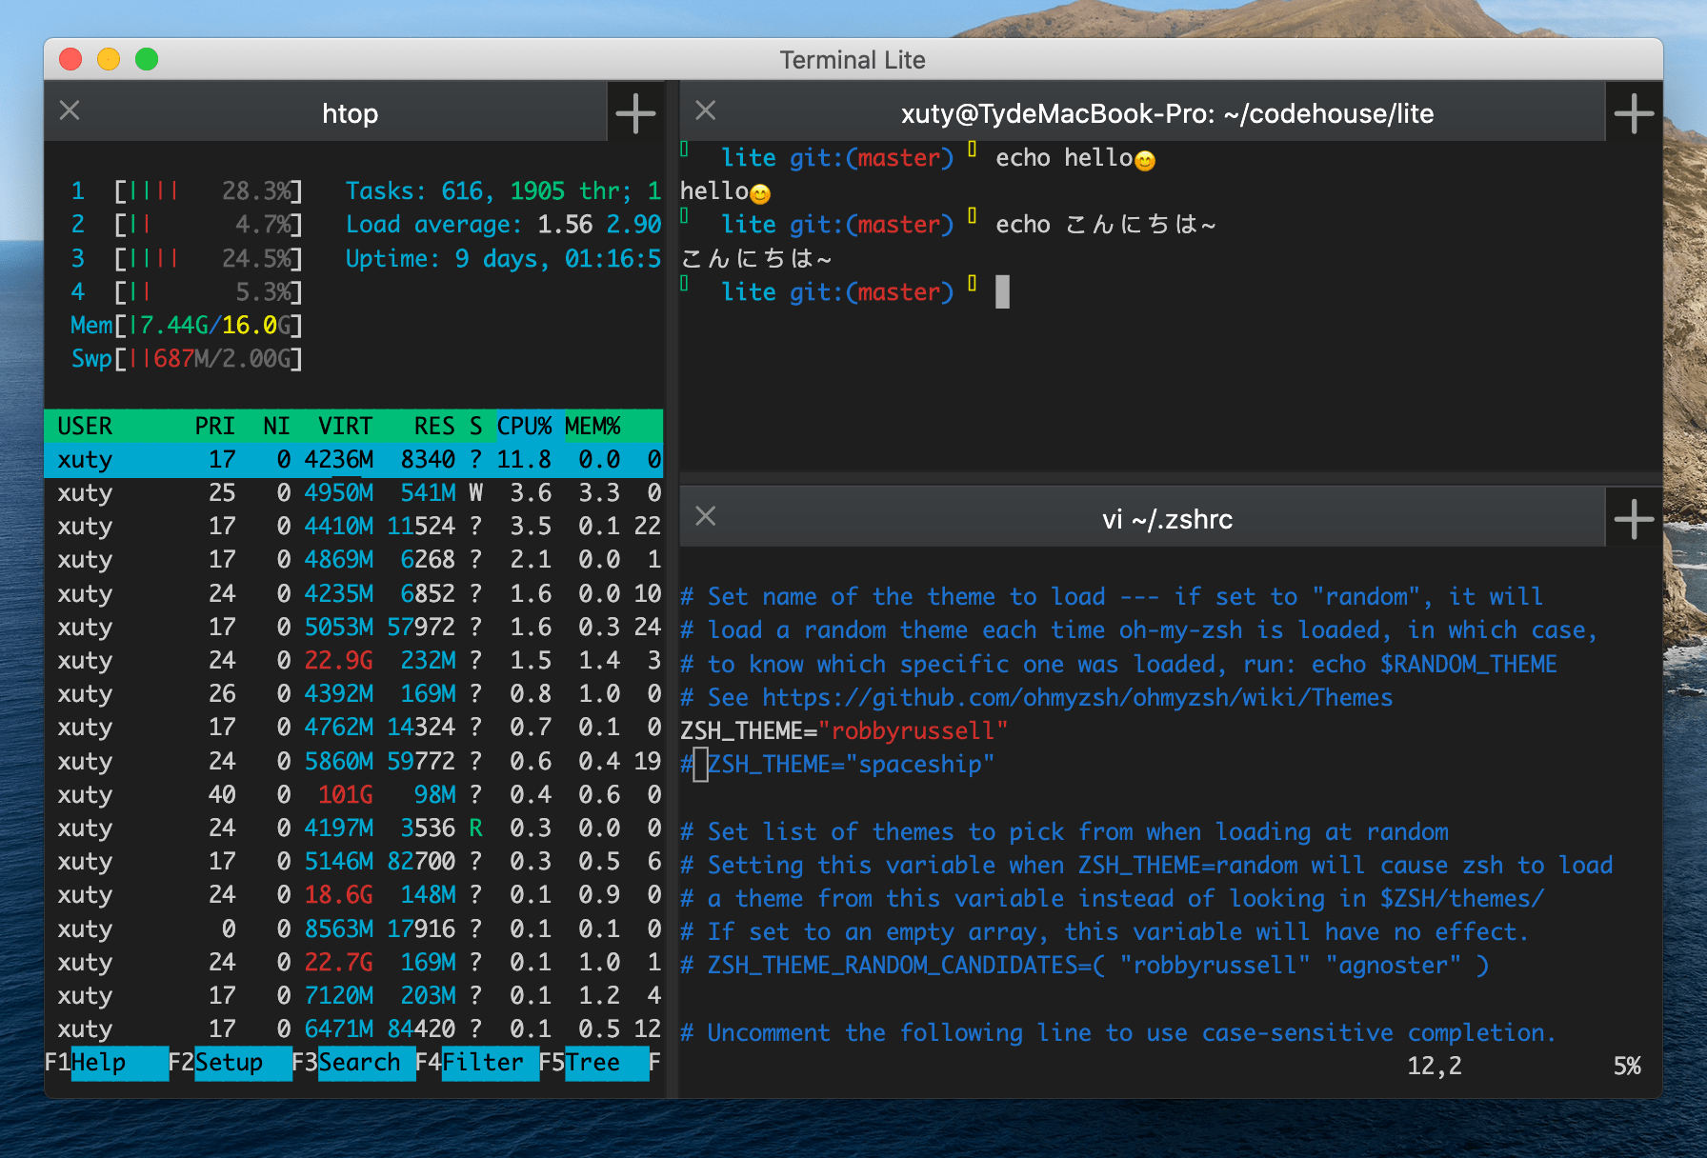Sort processes by the MEM% column
Screen dimensions: 1707x1158
[592, 426]
